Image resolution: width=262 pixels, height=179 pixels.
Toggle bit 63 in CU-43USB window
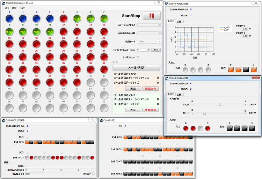point(190,174)
